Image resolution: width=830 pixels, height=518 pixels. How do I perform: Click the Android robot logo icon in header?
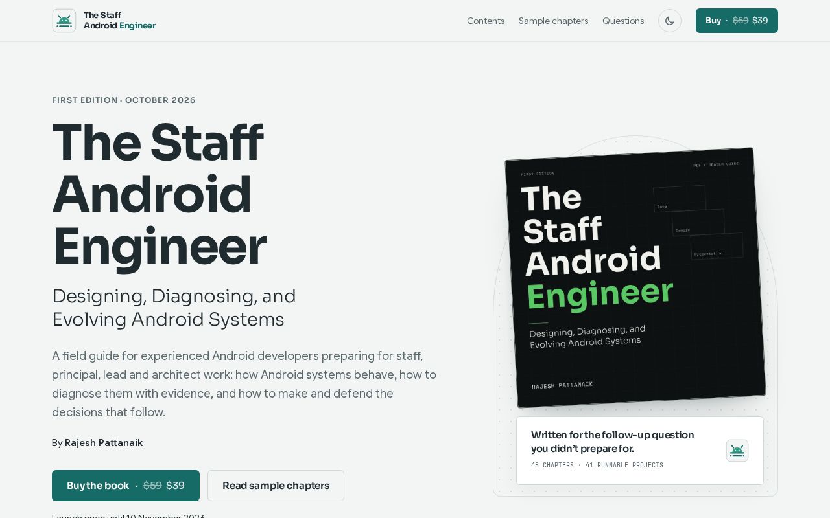pyautogui.click(x=64, y=21)
